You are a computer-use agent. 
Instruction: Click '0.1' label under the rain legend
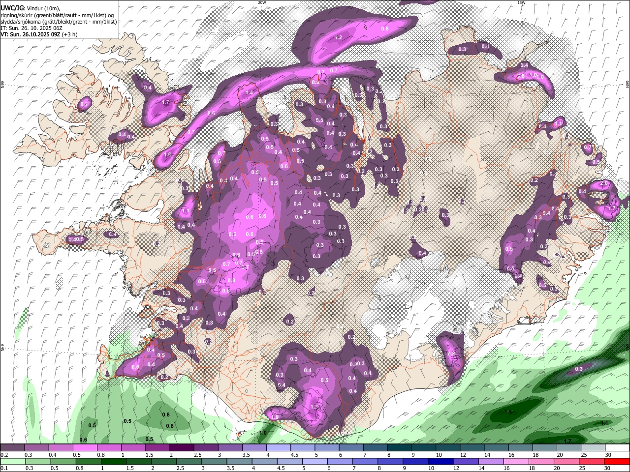(4, 468)
